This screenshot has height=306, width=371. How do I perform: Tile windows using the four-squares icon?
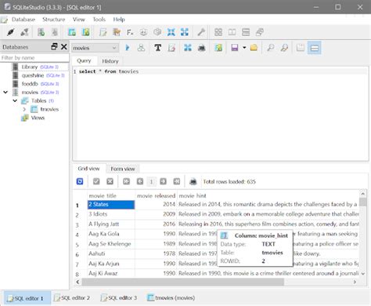pos(218,32)
